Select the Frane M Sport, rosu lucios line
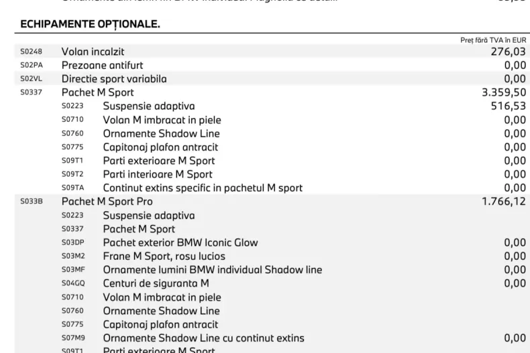The height and width of the screenshot is (353, 530). (x=164, y=256)
